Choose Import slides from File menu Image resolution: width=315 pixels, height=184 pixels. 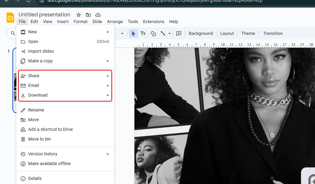coord(41,51)
